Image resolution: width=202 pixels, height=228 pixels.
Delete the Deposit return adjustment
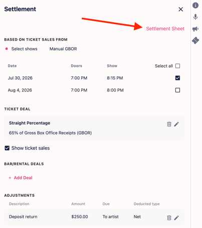tap(169, 217)
